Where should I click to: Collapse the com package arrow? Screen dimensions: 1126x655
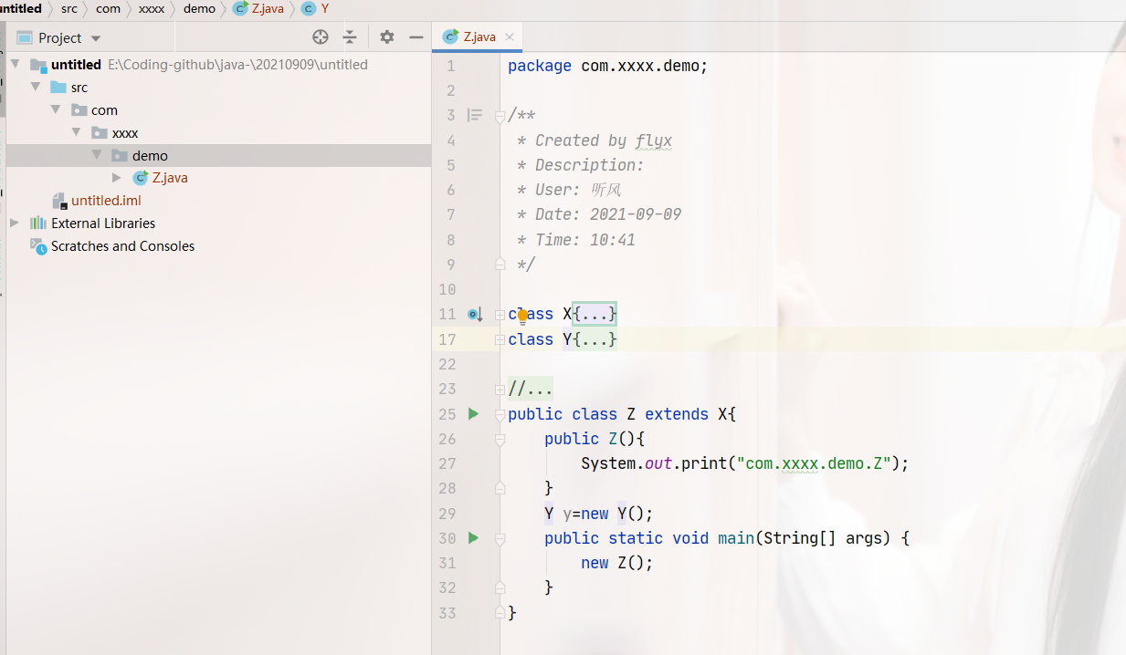pyautogui.click(x=57, y=110)
